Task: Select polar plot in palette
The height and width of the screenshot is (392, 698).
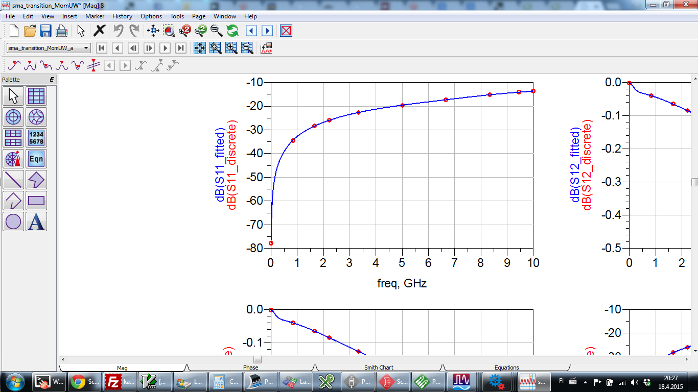Action: [x=13, y=116]
